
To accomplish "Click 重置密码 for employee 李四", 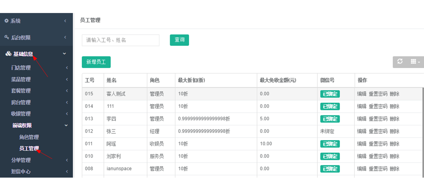I will coord(378,119).
